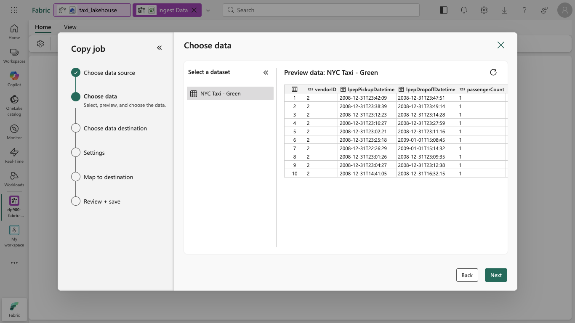Screen dimensions: 575x323
Task: Select the Home ribbon tab
Action: point(43,27)
